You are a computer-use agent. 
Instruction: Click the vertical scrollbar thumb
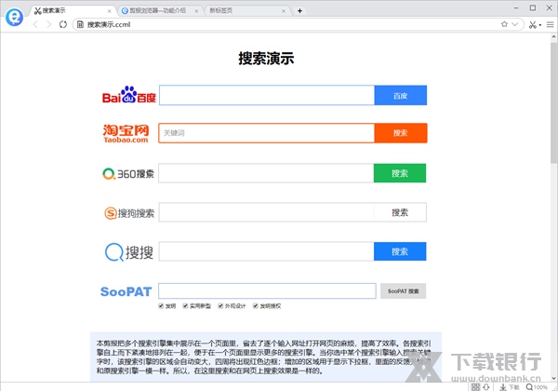[x=554, y=102]
